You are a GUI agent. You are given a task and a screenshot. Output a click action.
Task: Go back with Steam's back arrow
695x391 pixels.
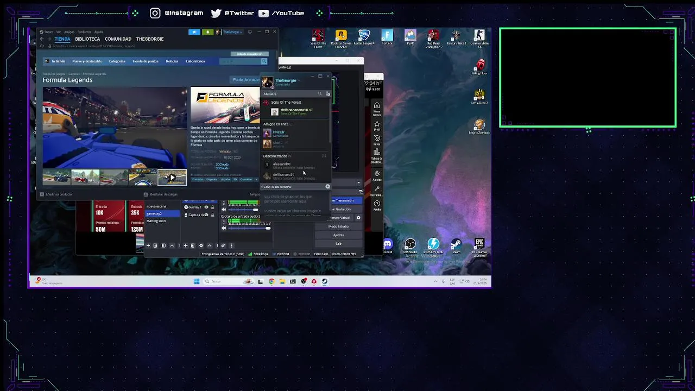tap(42, 39)
